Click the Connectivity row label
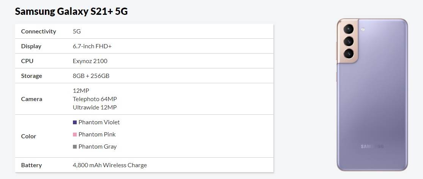The height and width of the screenshot is (179, 423). click(38, 32)
